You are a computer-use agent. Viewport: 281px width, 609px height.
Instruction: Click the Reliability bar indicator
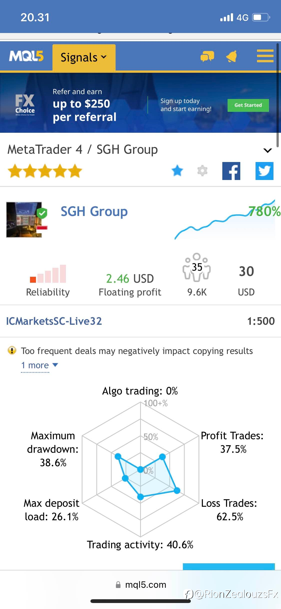48,274
